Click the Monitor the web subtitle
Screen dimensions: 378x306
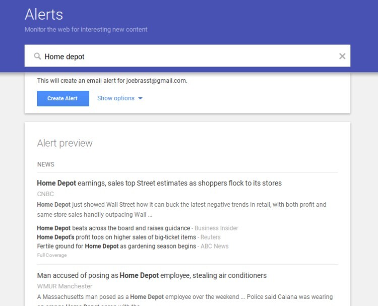click(x=86, y=29)
